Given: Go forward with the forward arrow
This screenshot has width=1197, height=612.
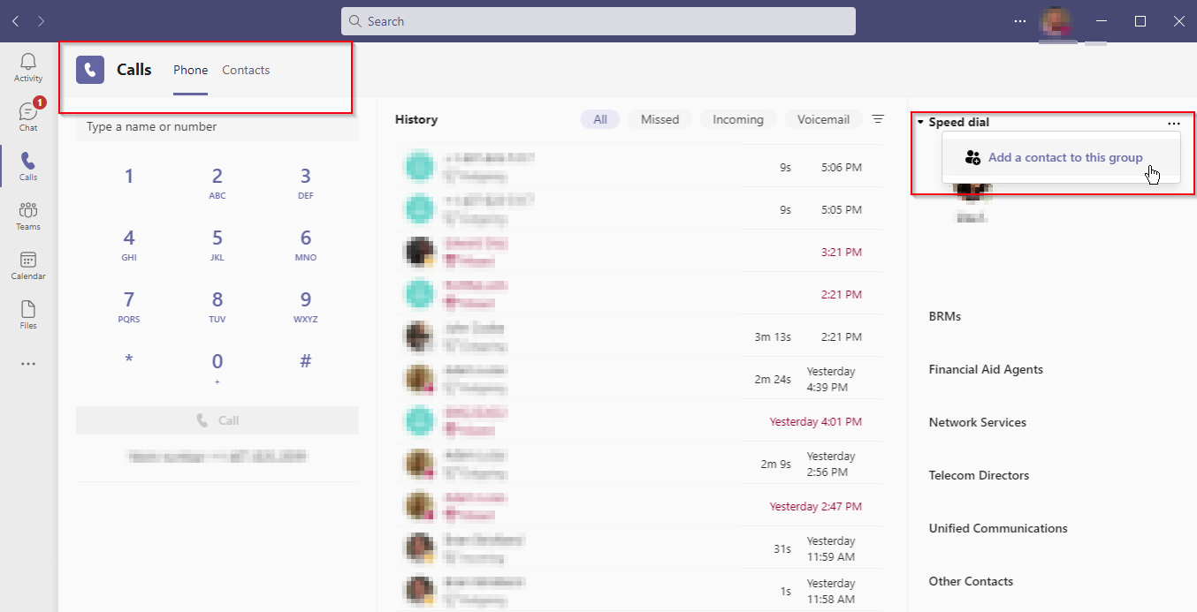Looking at the screenshot, I should tap(42, 21).
